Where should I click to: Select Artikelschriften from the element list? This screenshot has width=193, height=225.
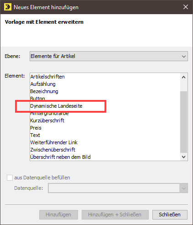pyautogui.click(x=47, y=77)
